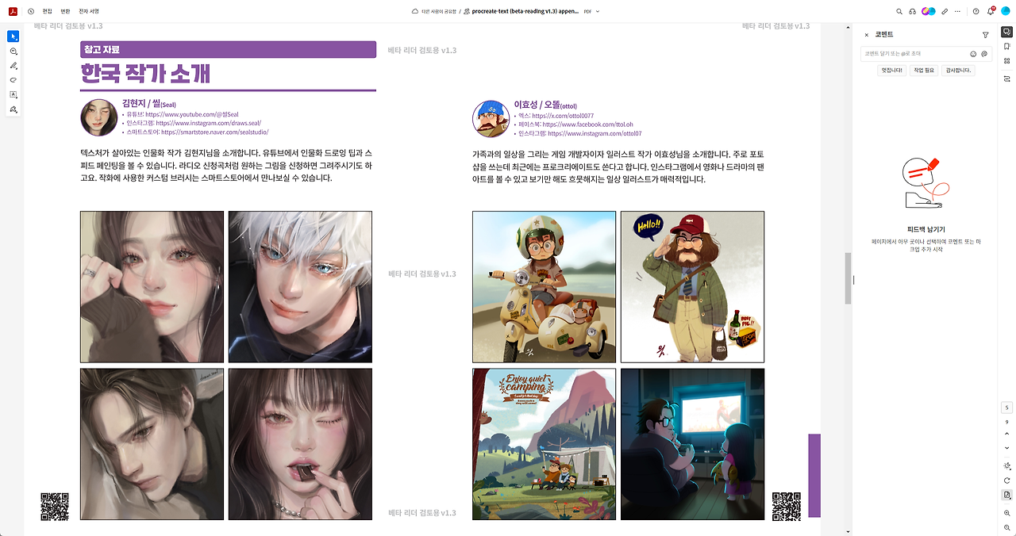Click the woman eating chocolate portrait
1016x536 pixels.
(x=300, y=444)
